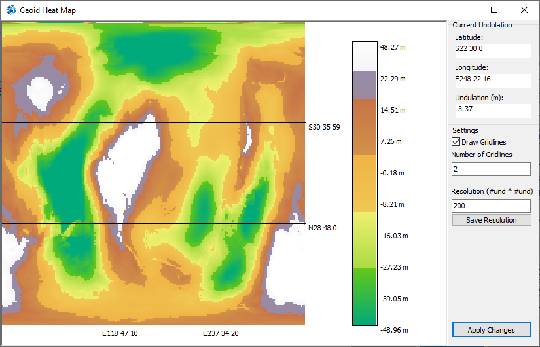Click the Draw Gridlines label text
This screenshot has width=540, height=347.
tap(484, 142)
